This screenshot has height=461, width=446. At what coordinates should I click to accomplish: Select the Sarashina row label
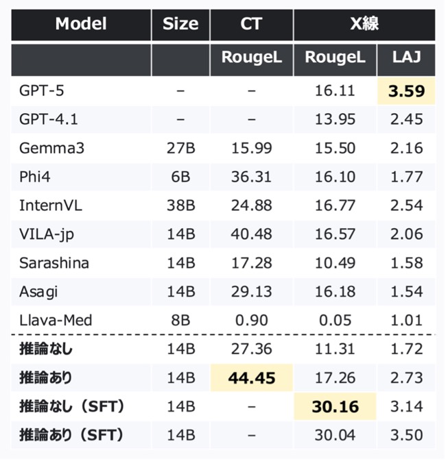(54, 263)
